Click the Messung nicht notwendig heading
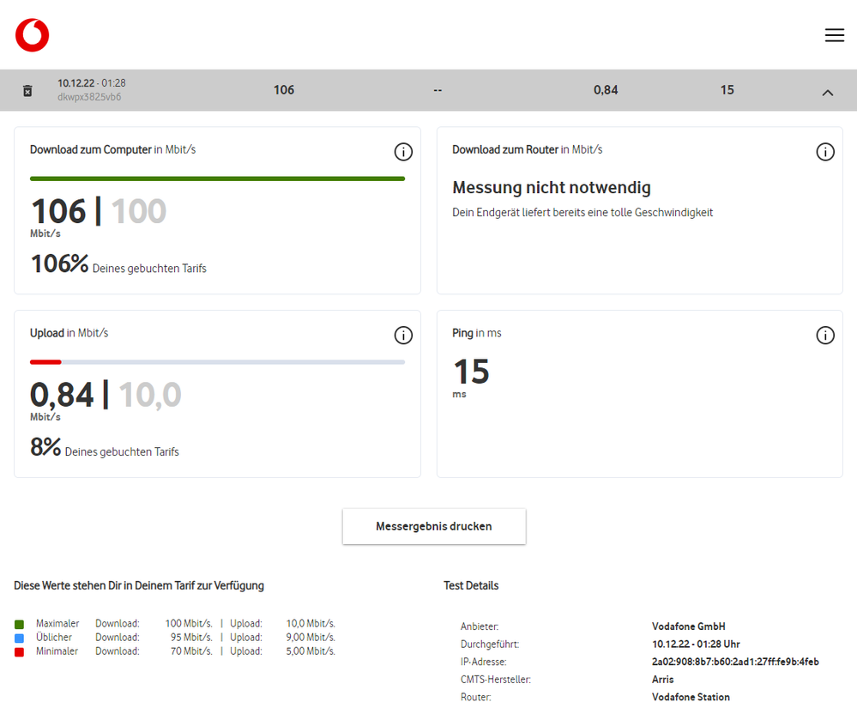This screenshot has width=857, height=702. [552, 187]
